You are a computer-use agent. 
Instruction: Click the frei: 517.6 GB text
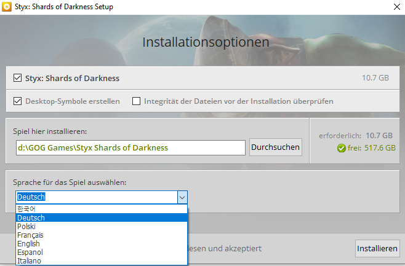pos(371,148)
